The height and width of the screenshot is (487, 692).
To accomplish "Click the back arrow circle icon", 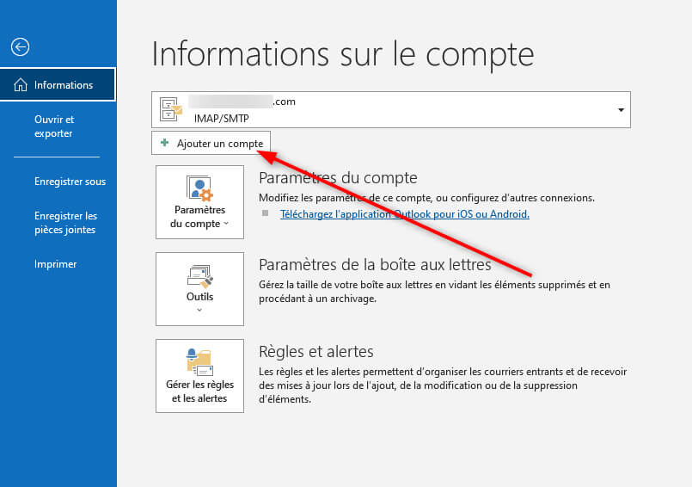I will [21, 46].
